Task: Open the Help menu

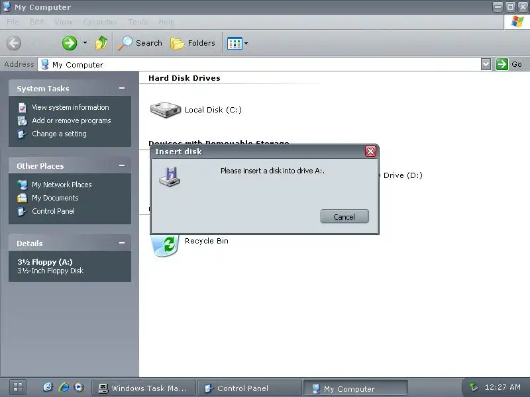Action: [x=166, y=22]
